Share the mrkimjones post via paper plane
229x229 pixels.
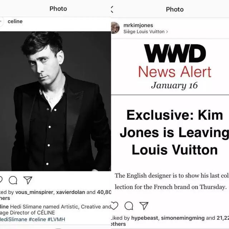[144, 206]
